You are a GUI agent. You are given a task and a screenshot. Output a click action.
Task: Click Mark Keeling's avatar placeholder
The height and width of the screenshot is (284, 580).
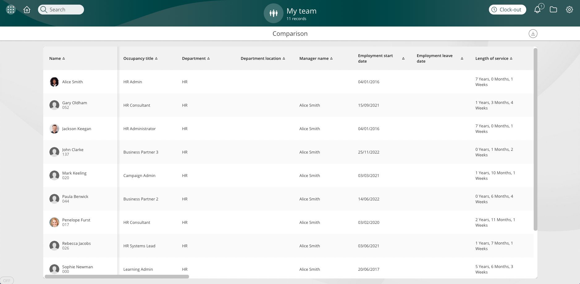[x=54, y=175]
